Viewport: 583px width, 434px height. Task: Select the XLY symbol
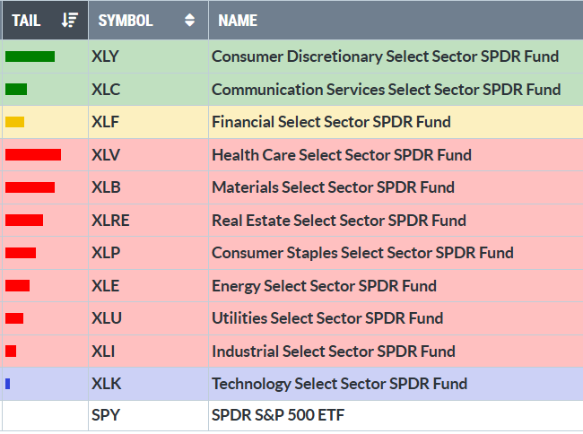point(105,56)
